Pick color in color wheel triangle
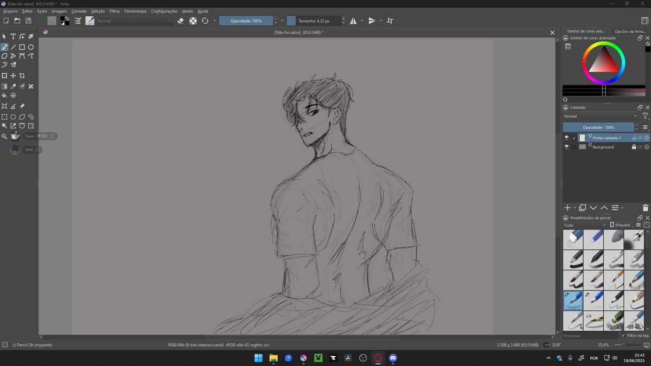 [x=603, y=63]
